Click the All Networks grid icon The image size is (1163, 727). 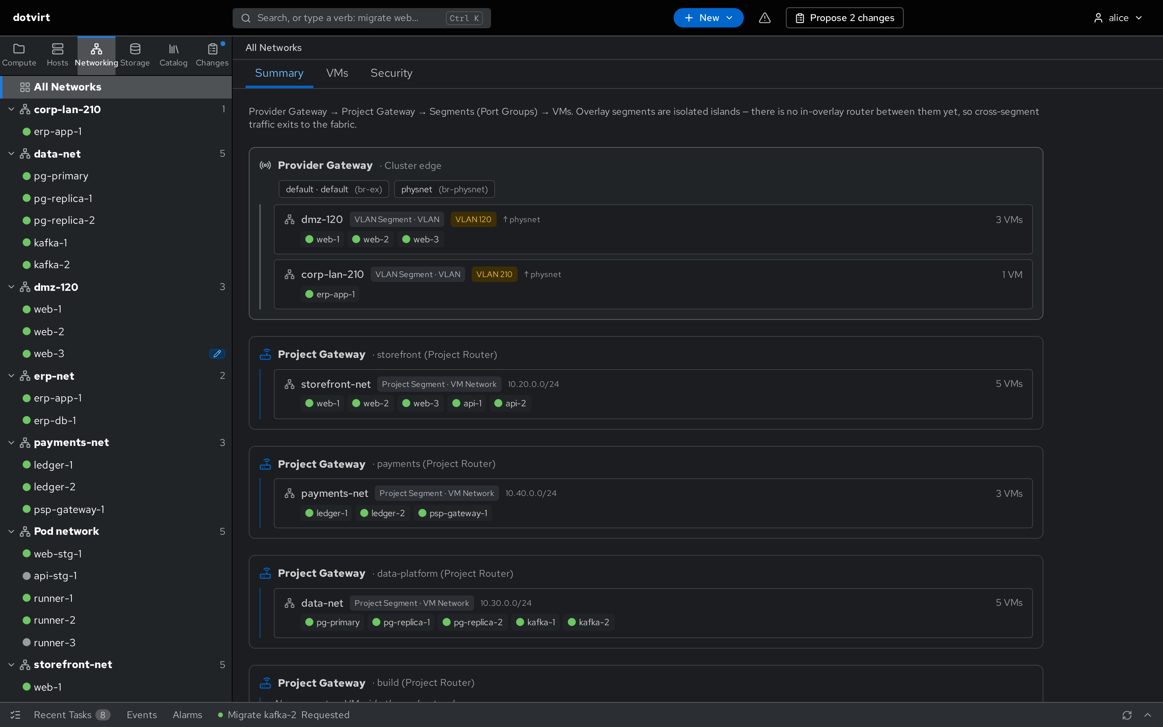25,87
